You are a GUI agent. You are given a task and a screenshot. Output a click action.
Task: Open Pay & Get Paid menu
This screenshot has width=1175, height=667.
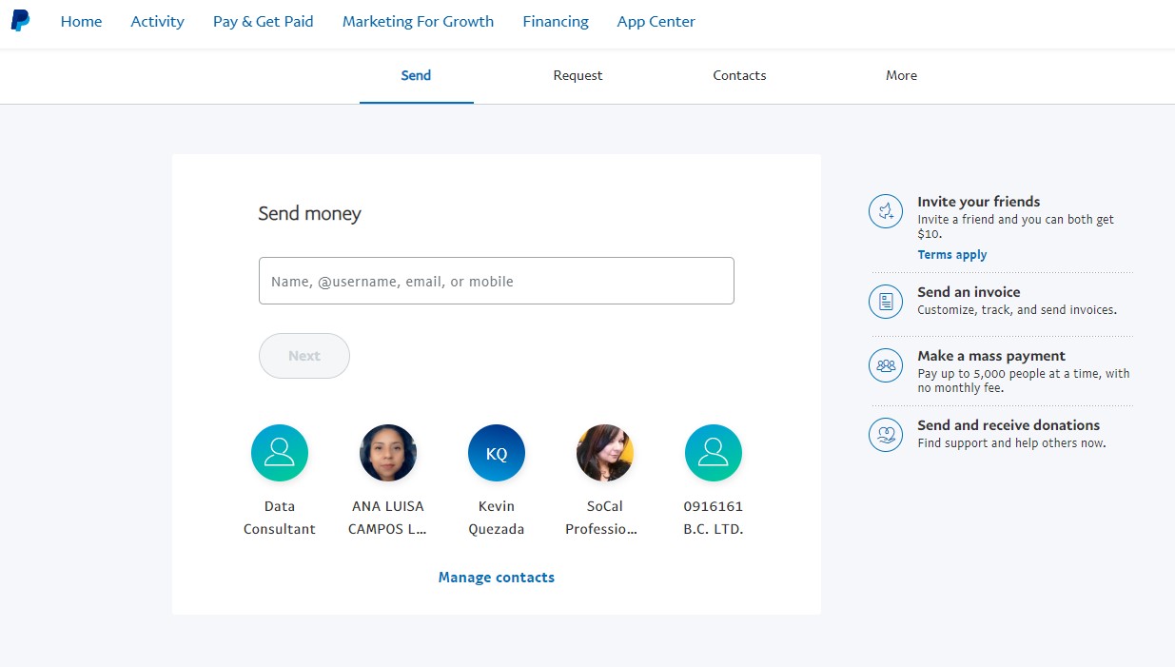pos(264,21)
